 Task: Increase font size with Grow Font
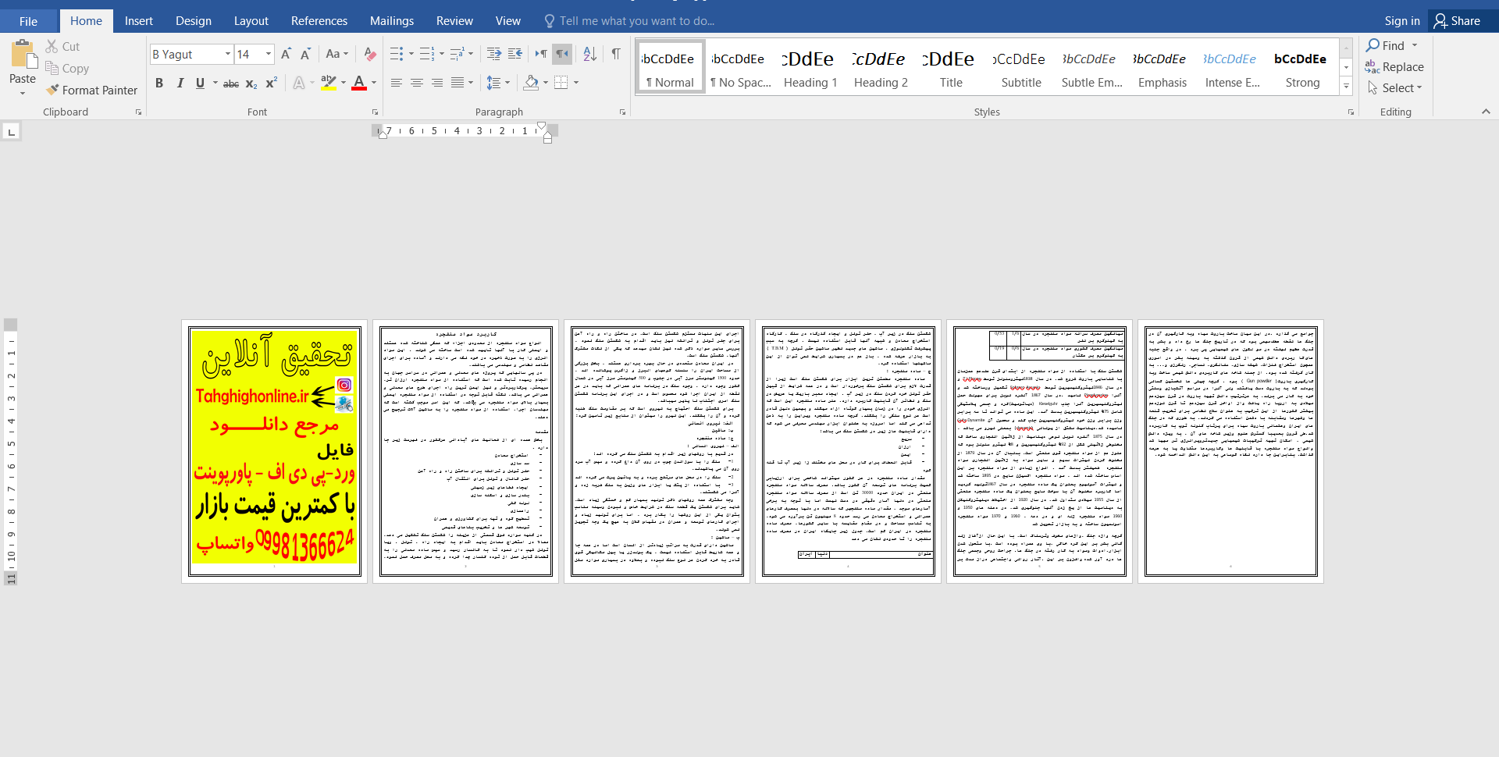tap(286, 54)
